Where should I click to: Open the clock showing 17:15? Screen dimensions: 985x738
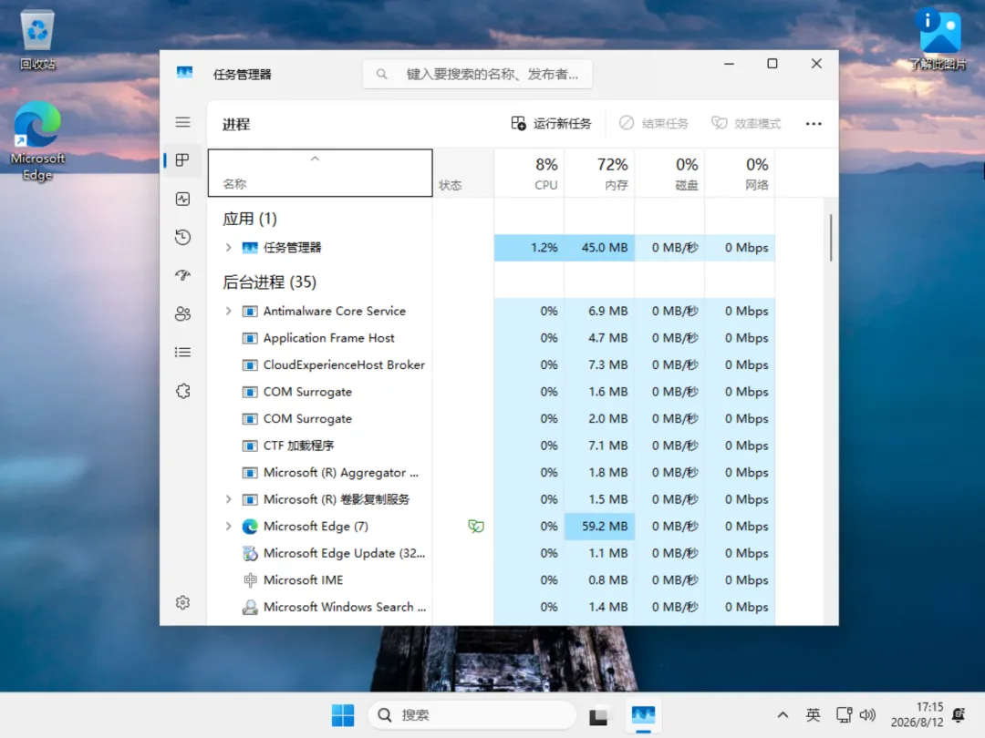[918, 715]
